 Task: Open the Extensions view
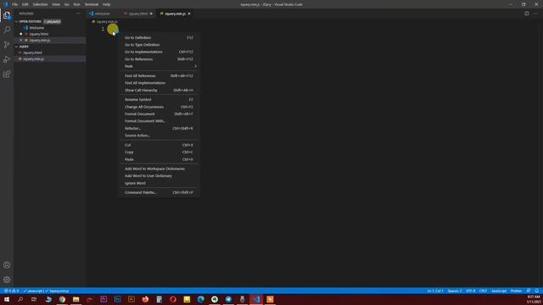pyautogui.click(x=7, y=74)
